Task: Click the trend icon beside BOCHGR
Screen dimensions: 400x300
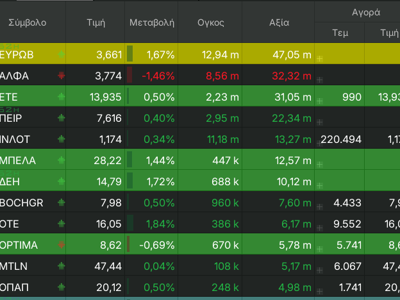Action: tap(62, 203)
